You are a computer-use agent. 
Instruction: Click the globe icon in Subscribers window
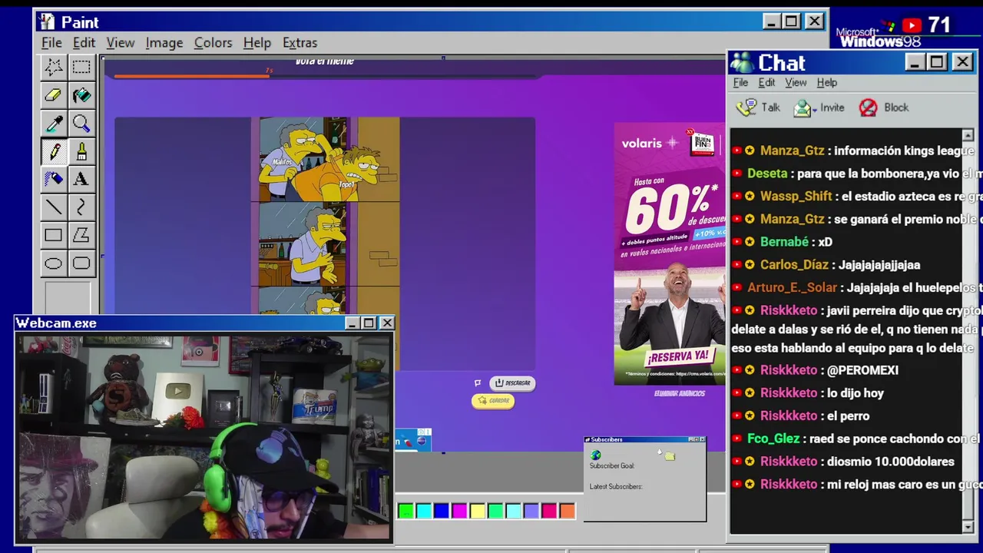[596, 455]
